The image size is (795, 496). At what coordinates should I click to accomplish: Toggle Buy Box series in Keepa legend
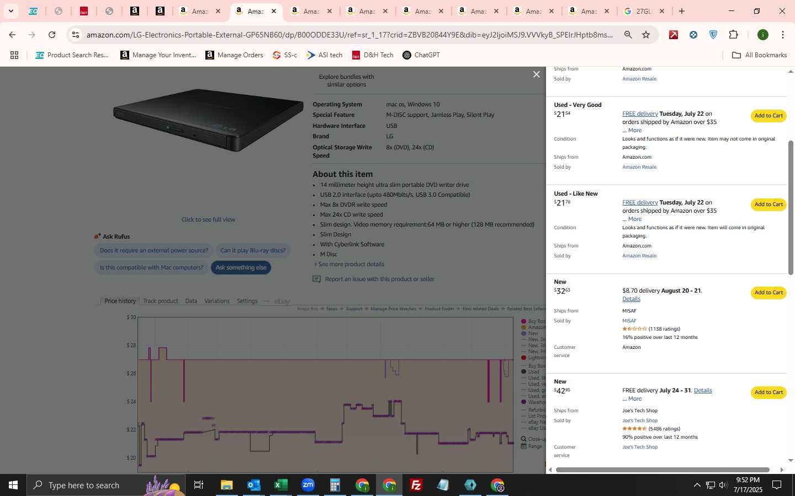click(x=533, y=321)
